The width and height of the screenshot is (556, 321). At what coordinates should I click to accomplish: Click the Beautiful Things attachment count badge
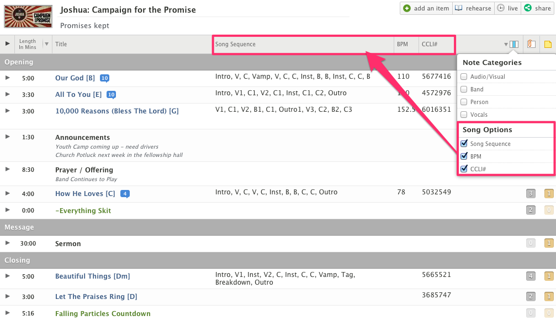click(530, 276)
